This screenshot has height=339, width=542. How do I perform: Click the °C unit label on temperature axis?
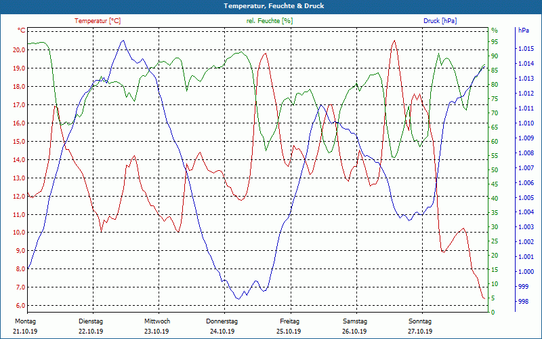(x=22, y=31)
